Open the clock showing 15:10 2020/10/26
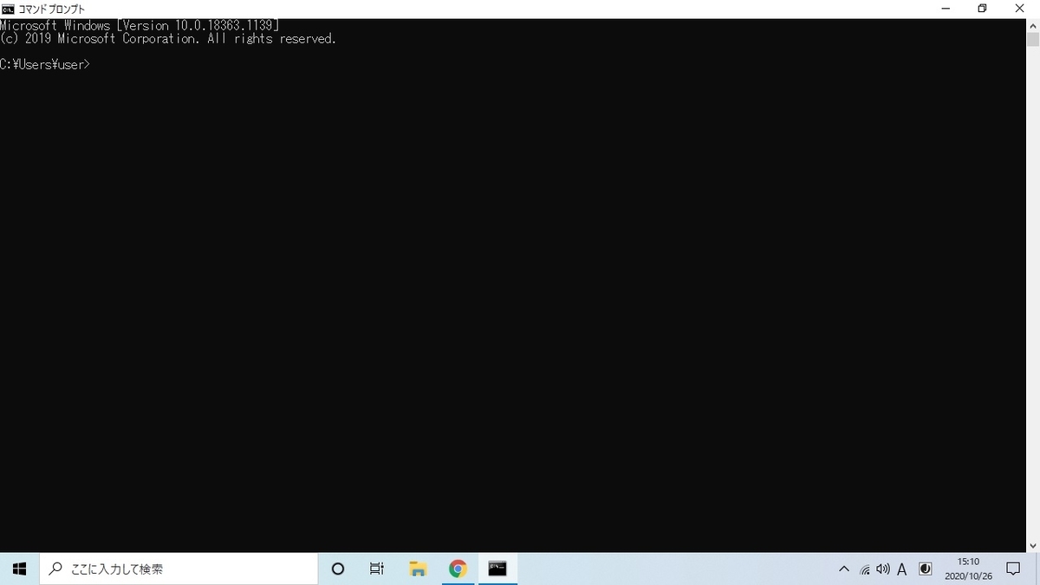1040x585 pixels. coord(968,569)
